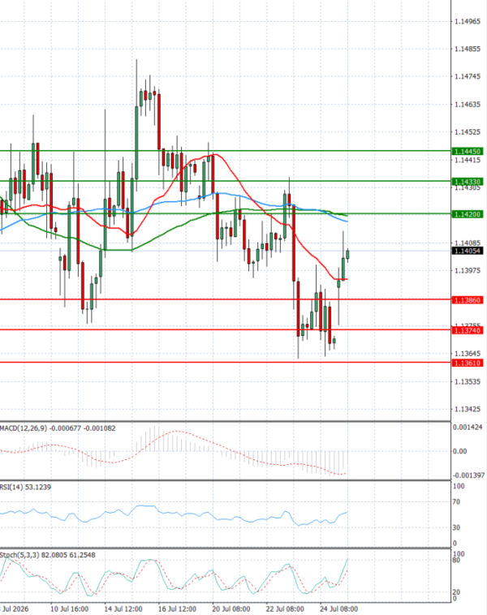Click the current price 1.14054 label
This screenshot has height=615, width=487.
(467, 251)
